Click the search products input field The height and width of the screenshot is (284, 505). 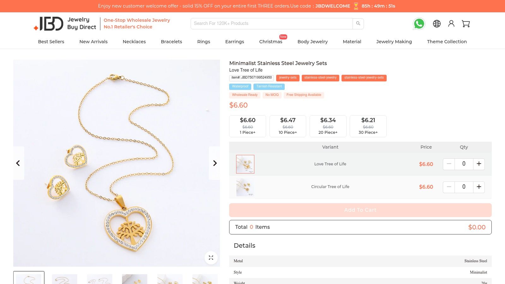coord(271,23)
